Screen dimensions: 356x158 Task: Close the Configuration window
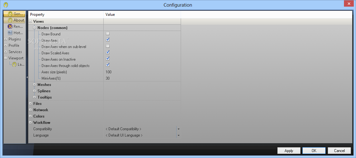(x=349, y=3)
